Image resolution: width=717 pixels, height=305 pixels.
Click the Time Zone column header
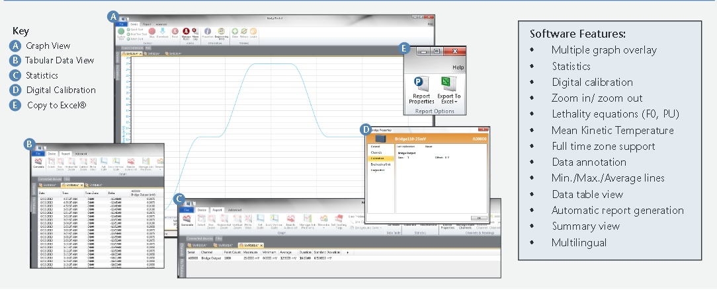point(93,193)
